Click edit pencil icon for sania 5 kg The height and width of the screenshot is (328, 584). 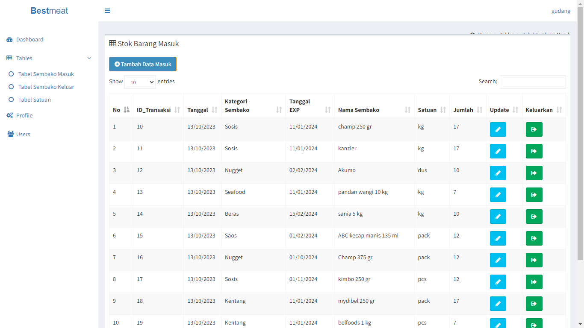[x=498, y=217]
